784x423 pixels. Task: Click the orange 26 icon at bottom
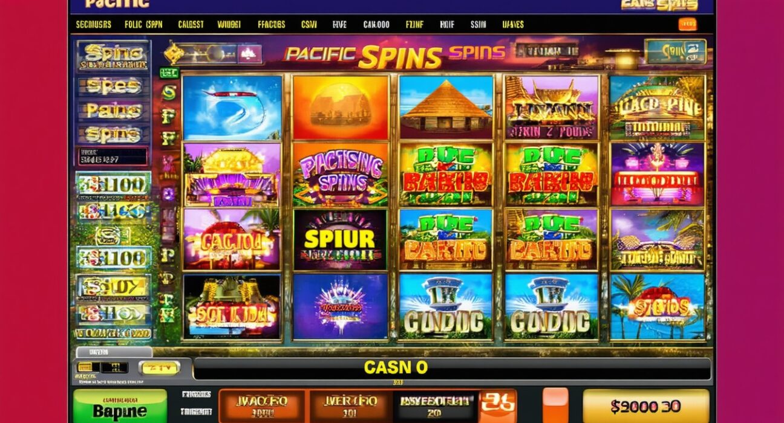click(x=497, y=405)
